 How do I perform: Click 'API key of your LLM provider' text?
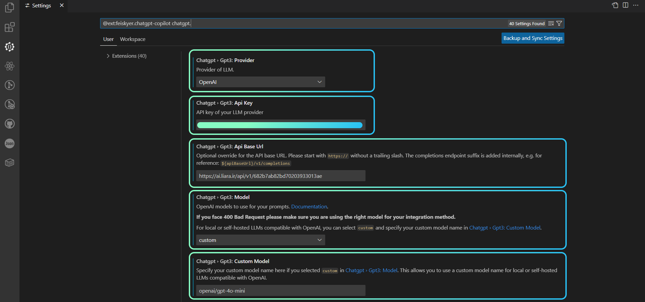(x=230, y=112)
